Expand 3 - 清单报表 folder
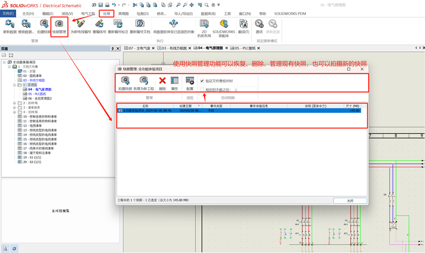This screenshot has width=425, height=253. [x=14, y=108]
